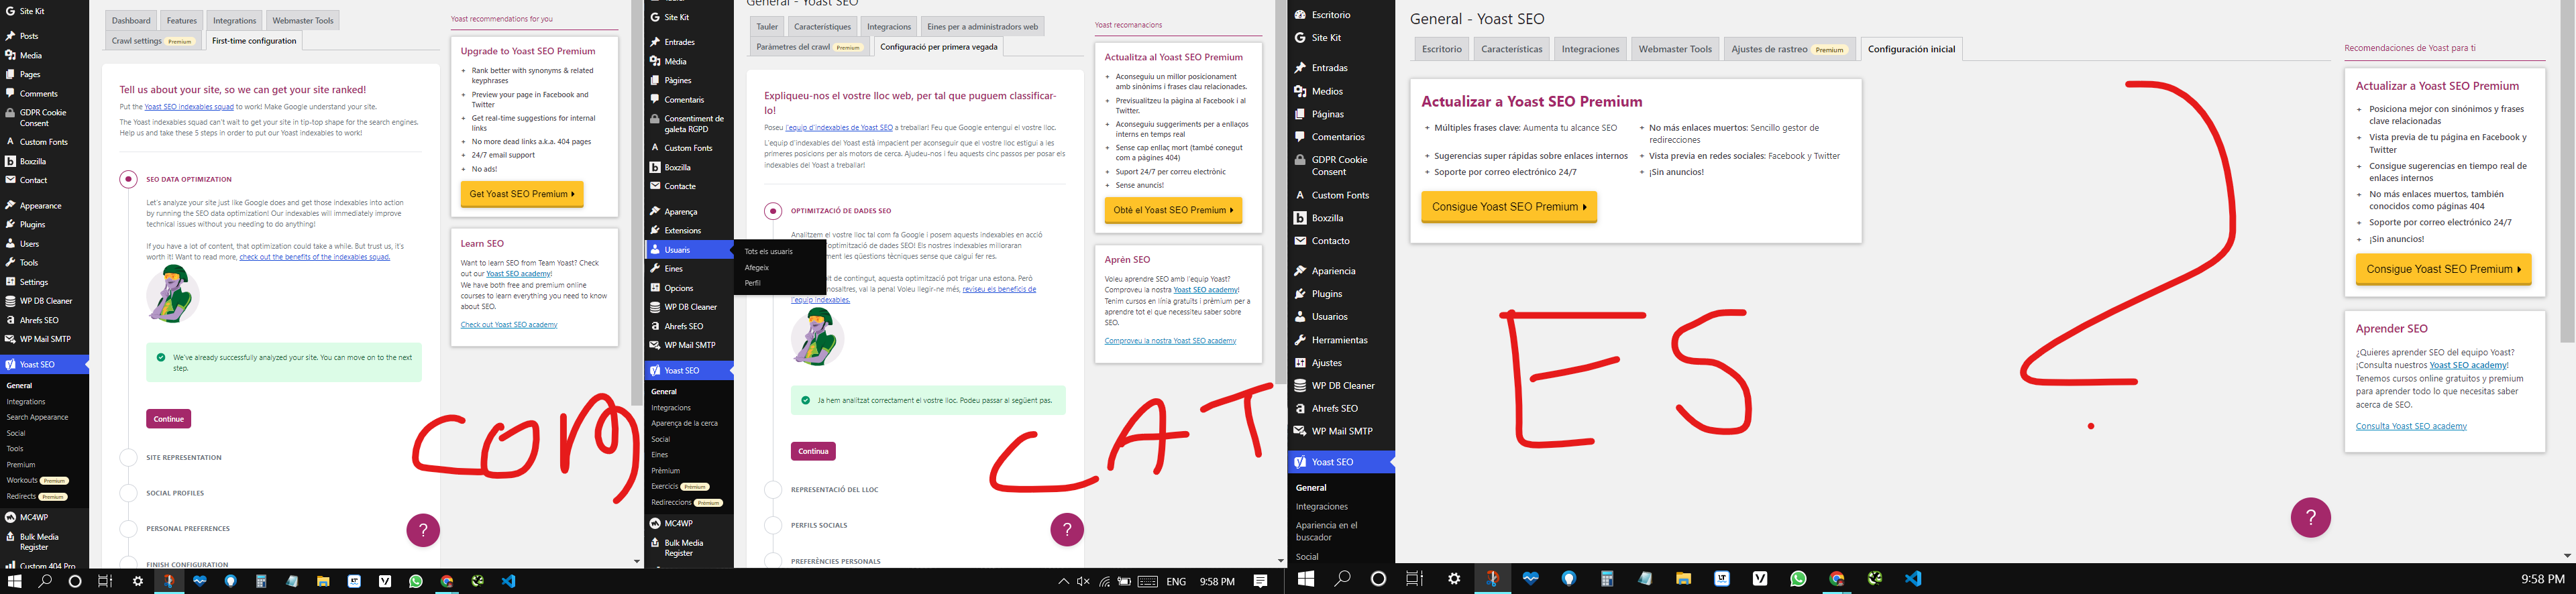
Task: Expand the REPRESENTACIÓ DEL LLOC step
Action: tap(835, 490)
